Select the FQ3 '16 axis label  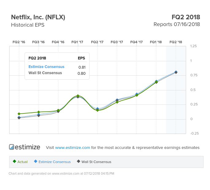click(x=38, y=42)
